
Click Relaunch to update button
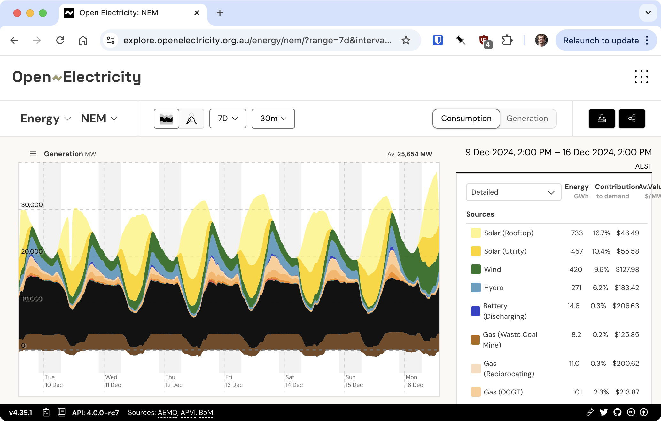tap(601, 41)
